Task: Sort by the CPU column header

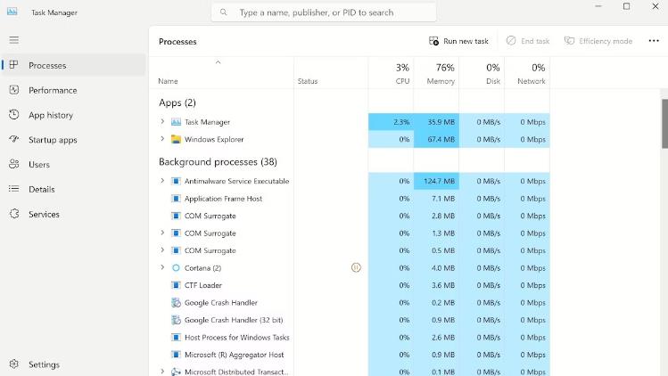Action: point(392,73)
